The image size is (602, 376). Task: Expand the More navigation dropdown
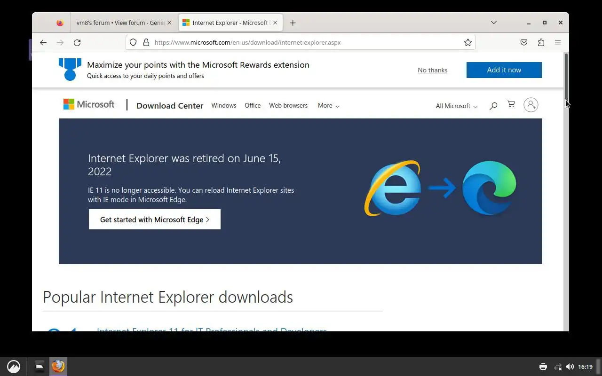click(x=328, y=106)
